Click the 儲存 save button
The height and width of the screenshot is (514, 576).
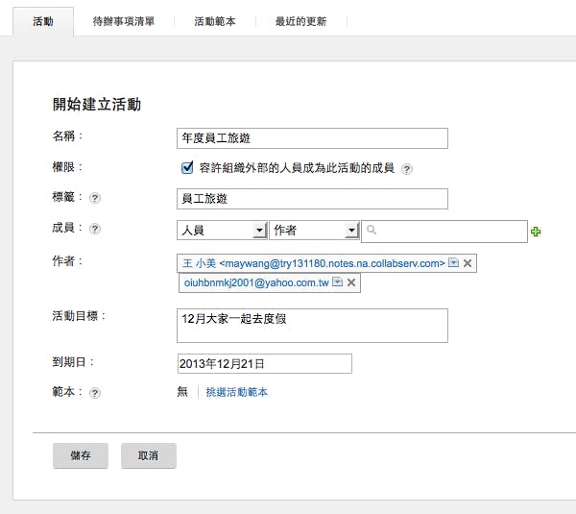click(81, 456)
